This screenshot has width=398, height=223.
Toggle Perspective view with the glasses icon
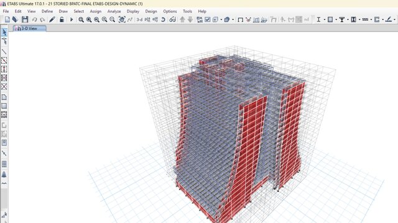tap(173, 19)
